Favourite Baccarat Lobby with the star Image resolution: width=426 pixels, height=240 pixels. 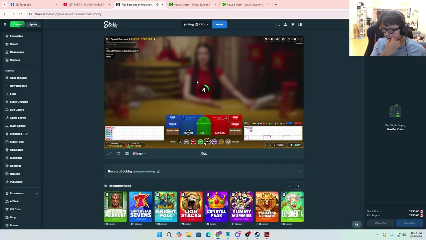(158, 171)
